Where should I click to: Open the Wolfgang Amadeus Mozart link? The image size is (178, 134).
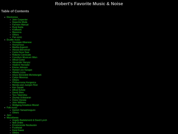tap(25, 105)
